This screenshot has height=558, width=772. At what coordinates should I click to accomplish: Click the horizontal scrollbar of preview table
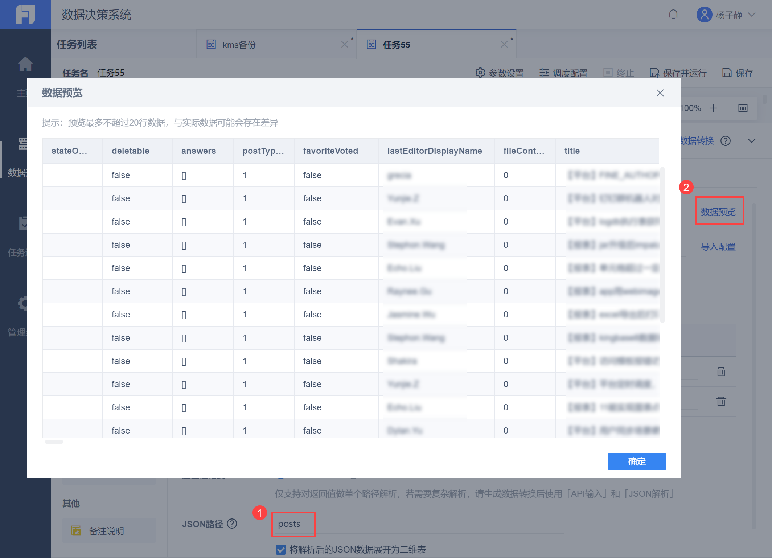54,442
